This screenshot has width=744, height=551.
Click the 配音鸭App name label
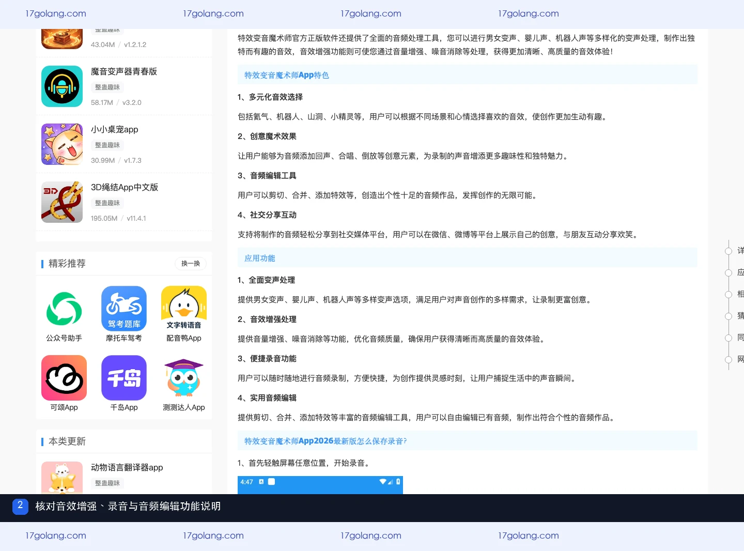point(184,338)
